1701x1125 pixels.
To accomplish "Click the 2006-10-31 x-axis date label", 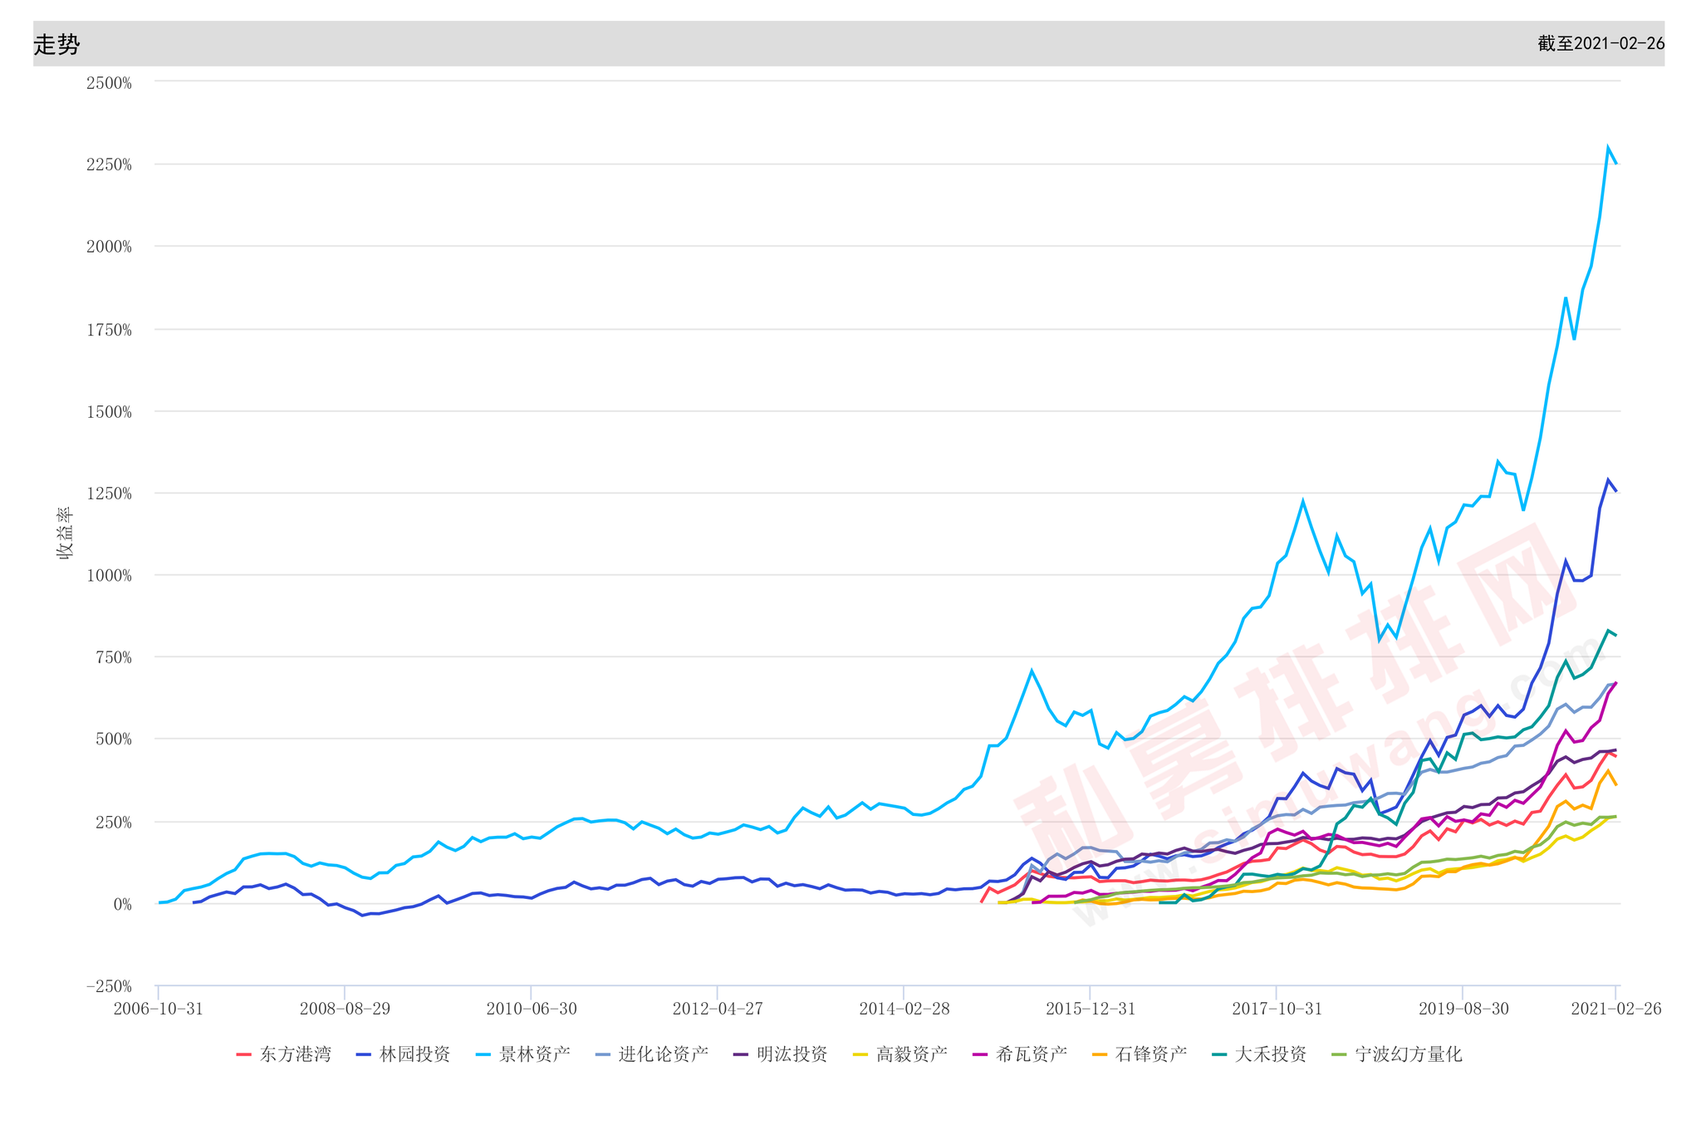I will (x=158, y=1009).
